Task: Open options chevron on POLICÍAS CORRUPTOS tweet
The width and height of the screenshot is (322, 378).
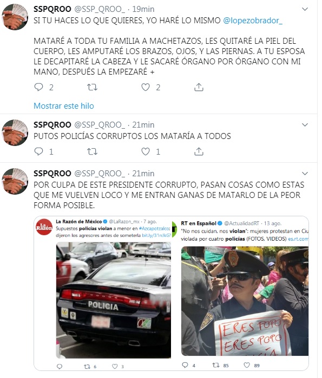Action: [305, 125]
